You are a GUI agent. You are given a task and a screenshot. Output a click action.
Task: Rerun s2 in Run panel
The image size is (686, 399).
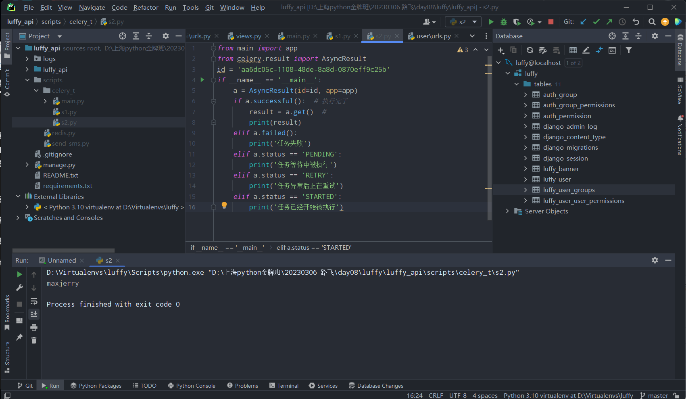coord(19,274)
